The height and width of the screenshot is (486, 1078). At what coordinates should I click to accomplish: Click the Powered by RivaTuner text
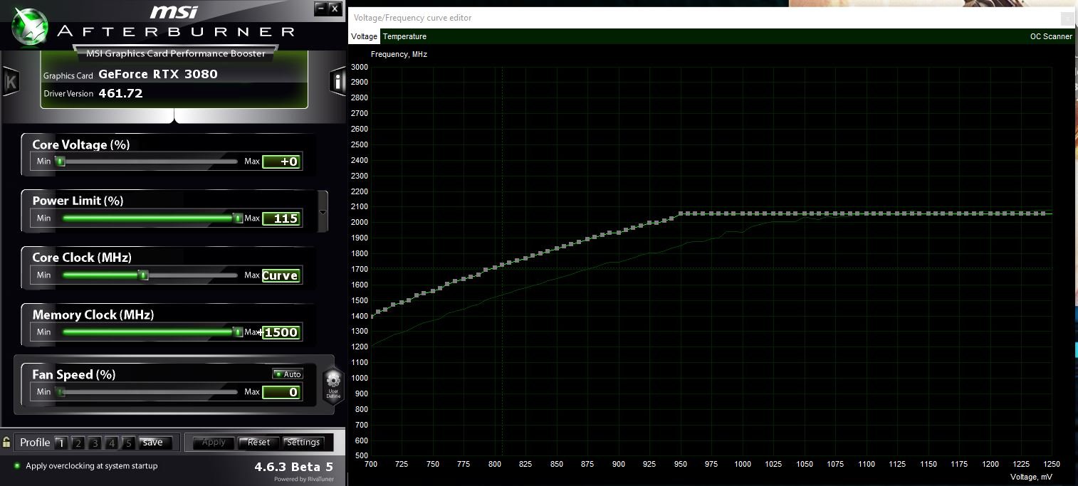point(304,479)
